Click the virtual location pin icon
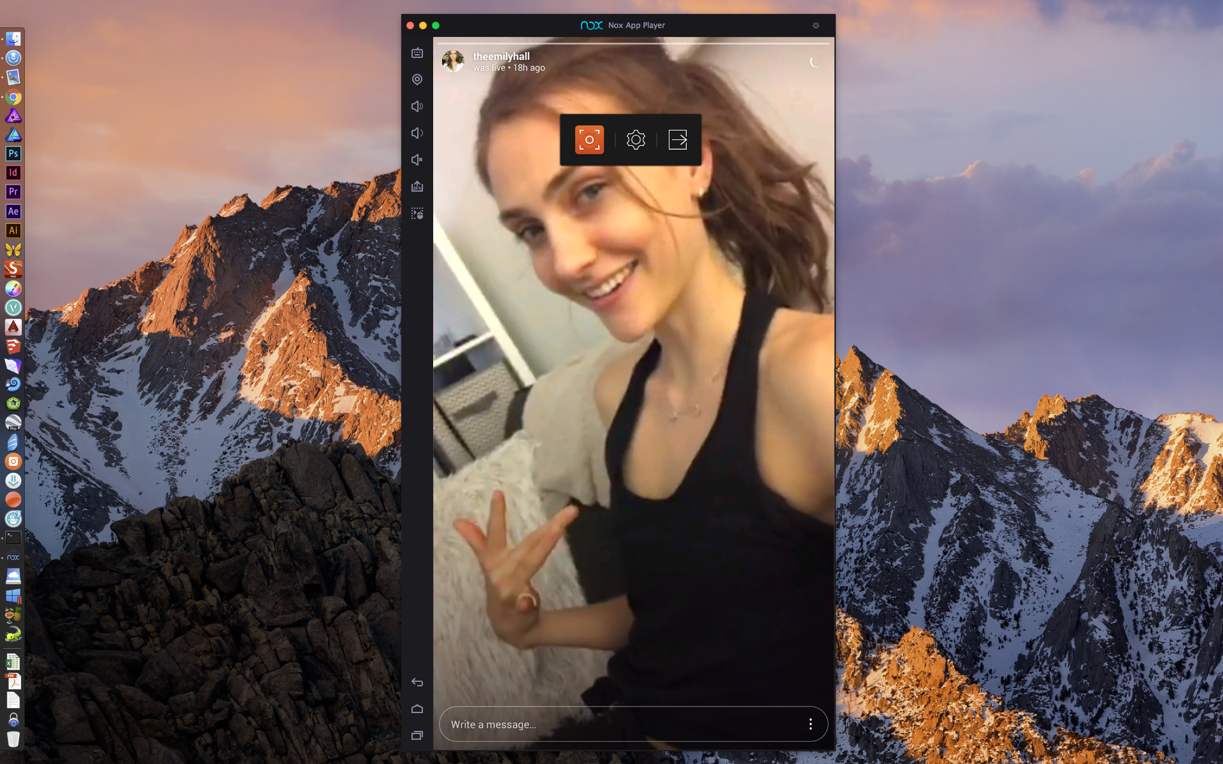Image resolution: width=1223 pixels, height=764 pixels. [417, 80]
